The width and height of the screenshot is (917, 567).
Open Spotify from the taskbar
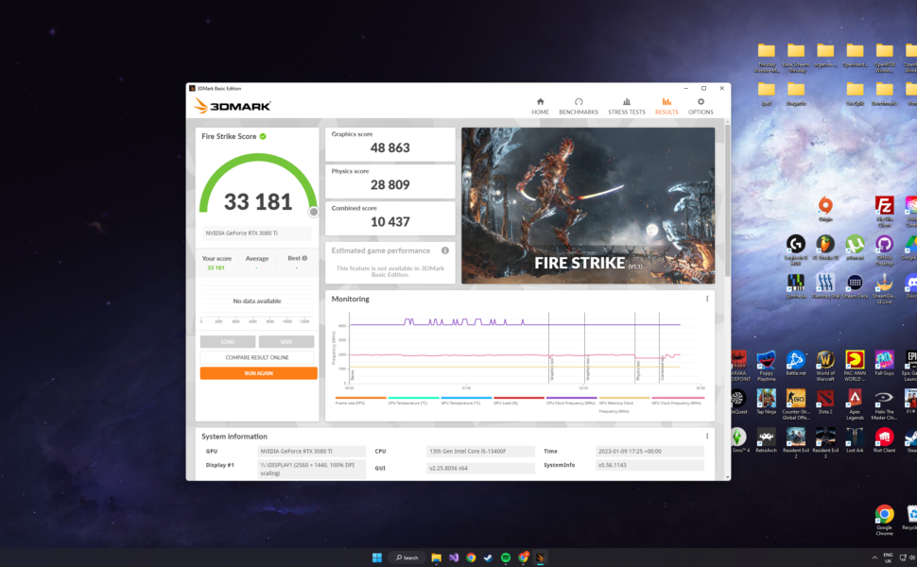[506, 558]
